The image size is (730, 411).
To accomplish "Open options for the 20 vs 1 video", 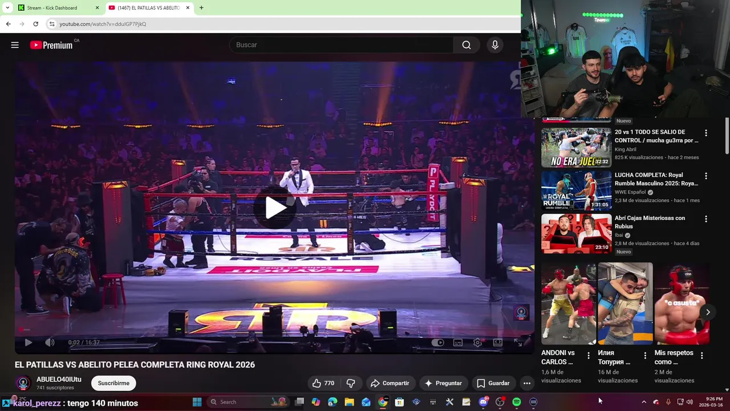I will point(706,133).
